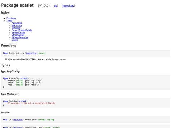Image resolution: width=171 pixels, height=128 pixels.
Task: Click the APIKey field line
Action: (x=25, y=81)
